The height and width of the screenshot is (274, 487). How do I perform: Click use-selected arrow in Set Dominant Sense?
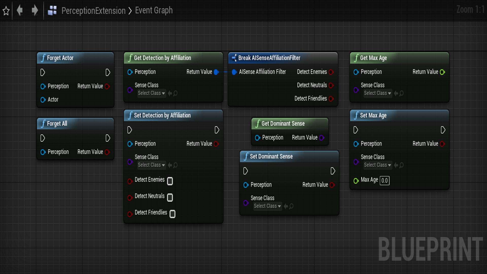(286, 206)
